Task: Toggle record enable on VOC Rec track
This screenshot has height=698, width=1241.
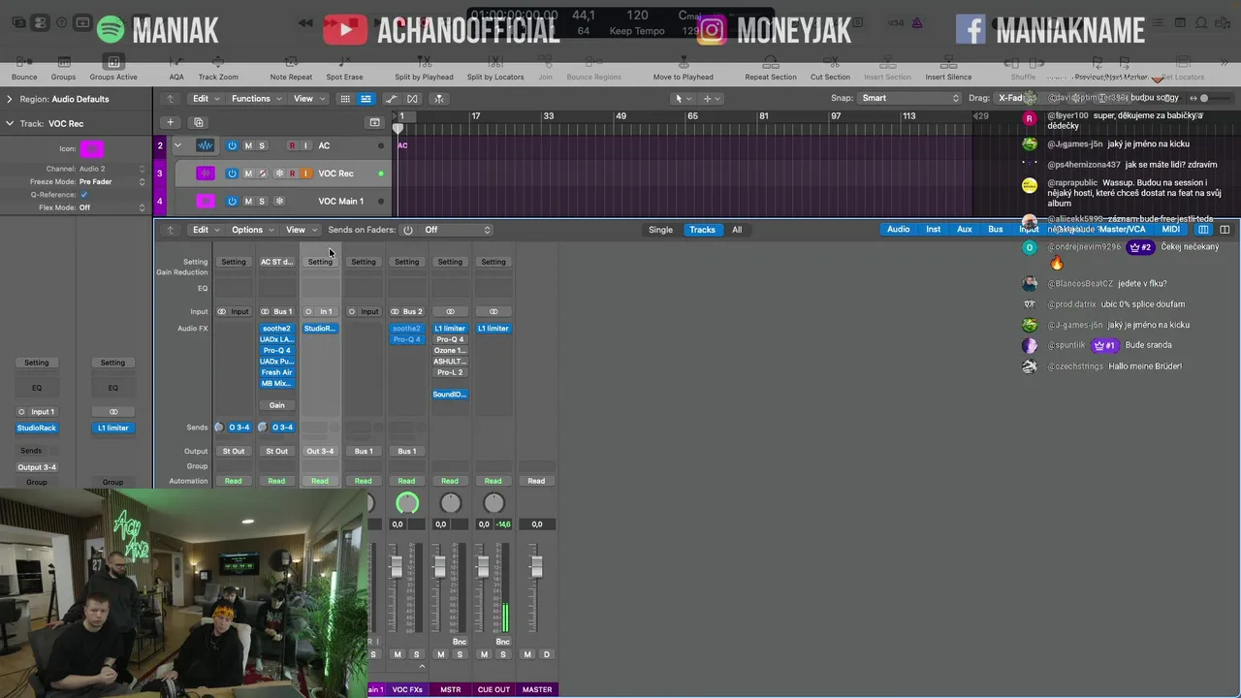Action: [292, 174]
